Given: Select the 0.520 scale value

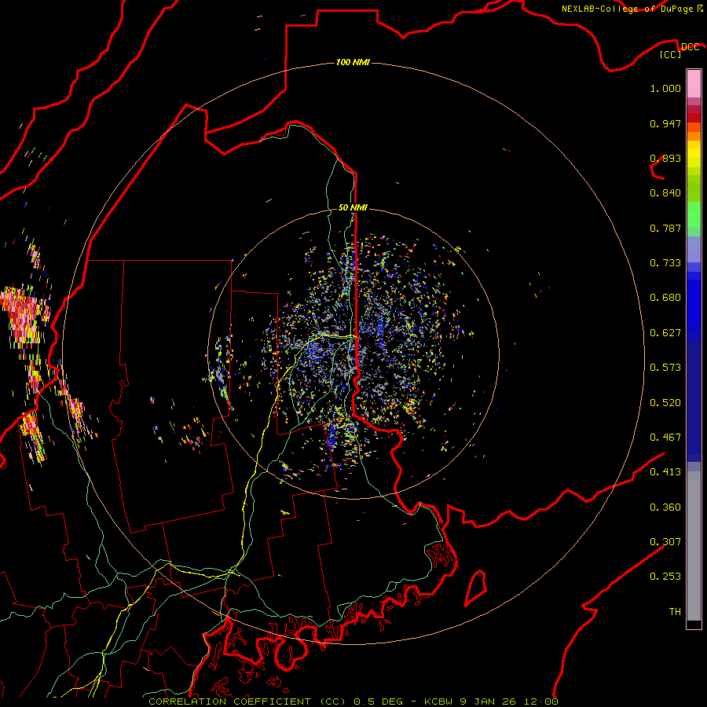Looking at the screenshot, I should click(665, 403).
